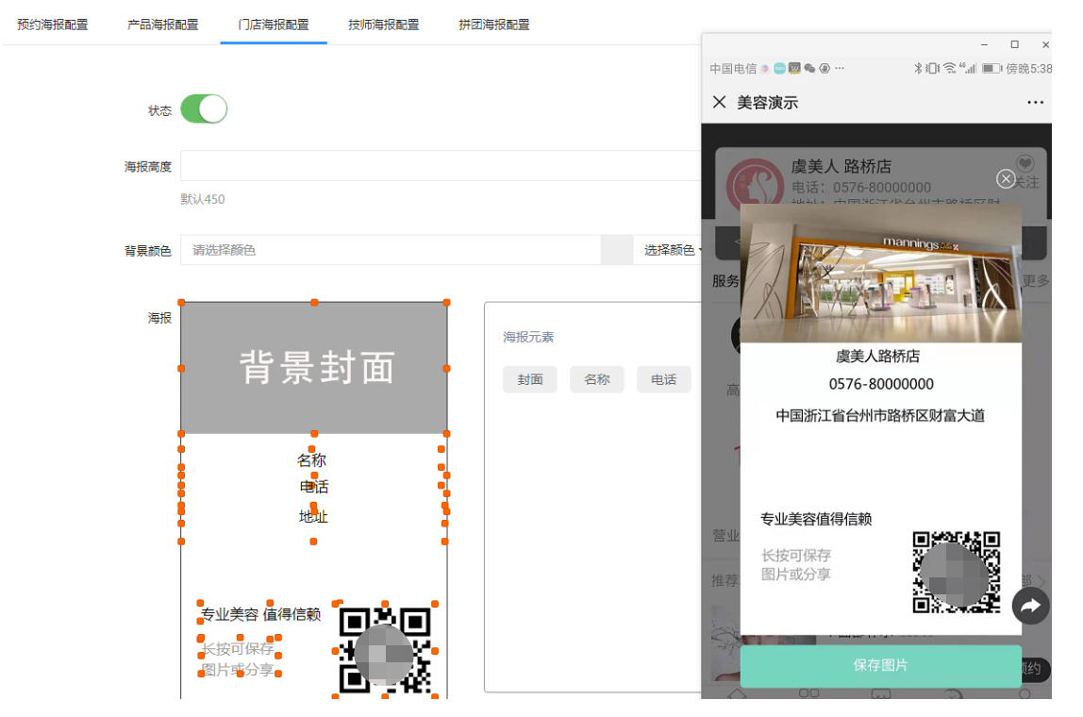Tap the battery icon in phone status bar
The image size is (1083, 717).
coord(991,68)
